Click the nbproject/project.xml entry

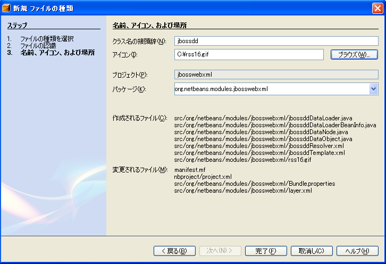click(x=203, y=177)
